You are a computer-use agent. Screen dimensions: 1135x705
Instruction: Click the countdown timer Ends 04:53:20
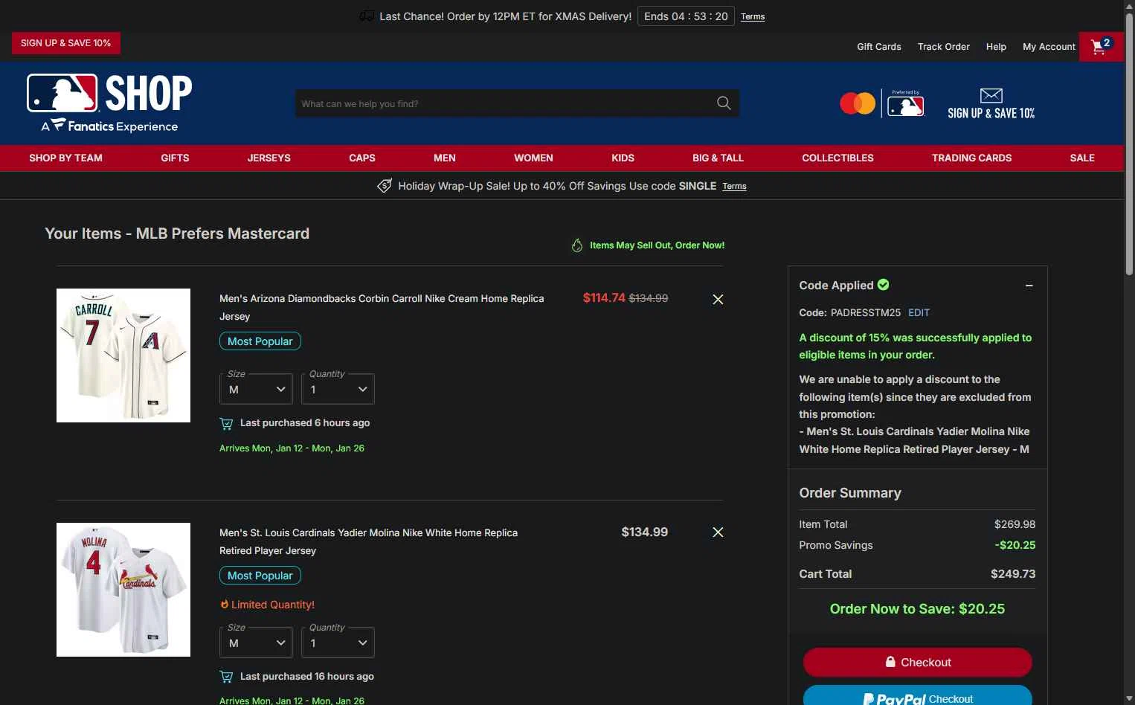point(686,16)
